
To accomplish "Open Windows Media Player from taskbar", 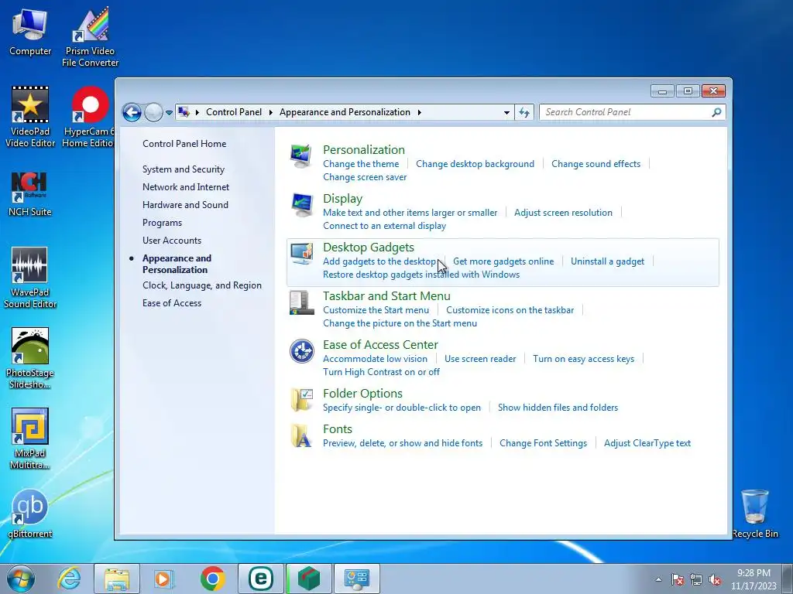I will (164, 579).
